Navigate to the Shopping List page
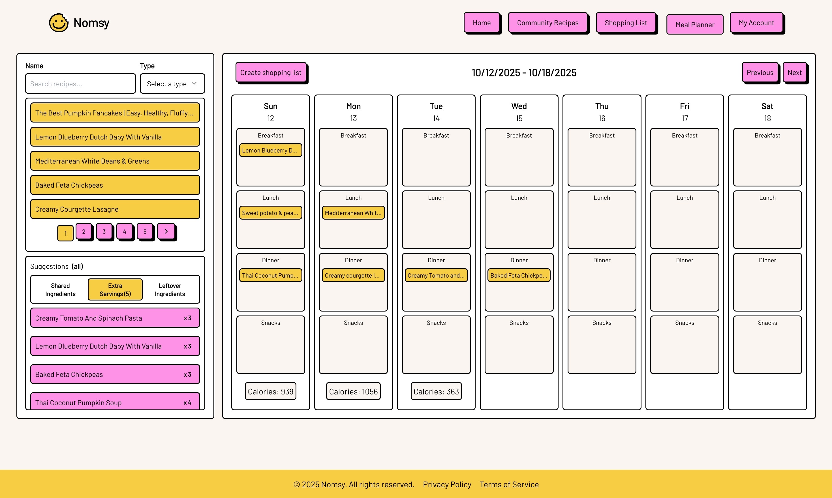Viewport: 832px width, 498px height. (626, 23)
